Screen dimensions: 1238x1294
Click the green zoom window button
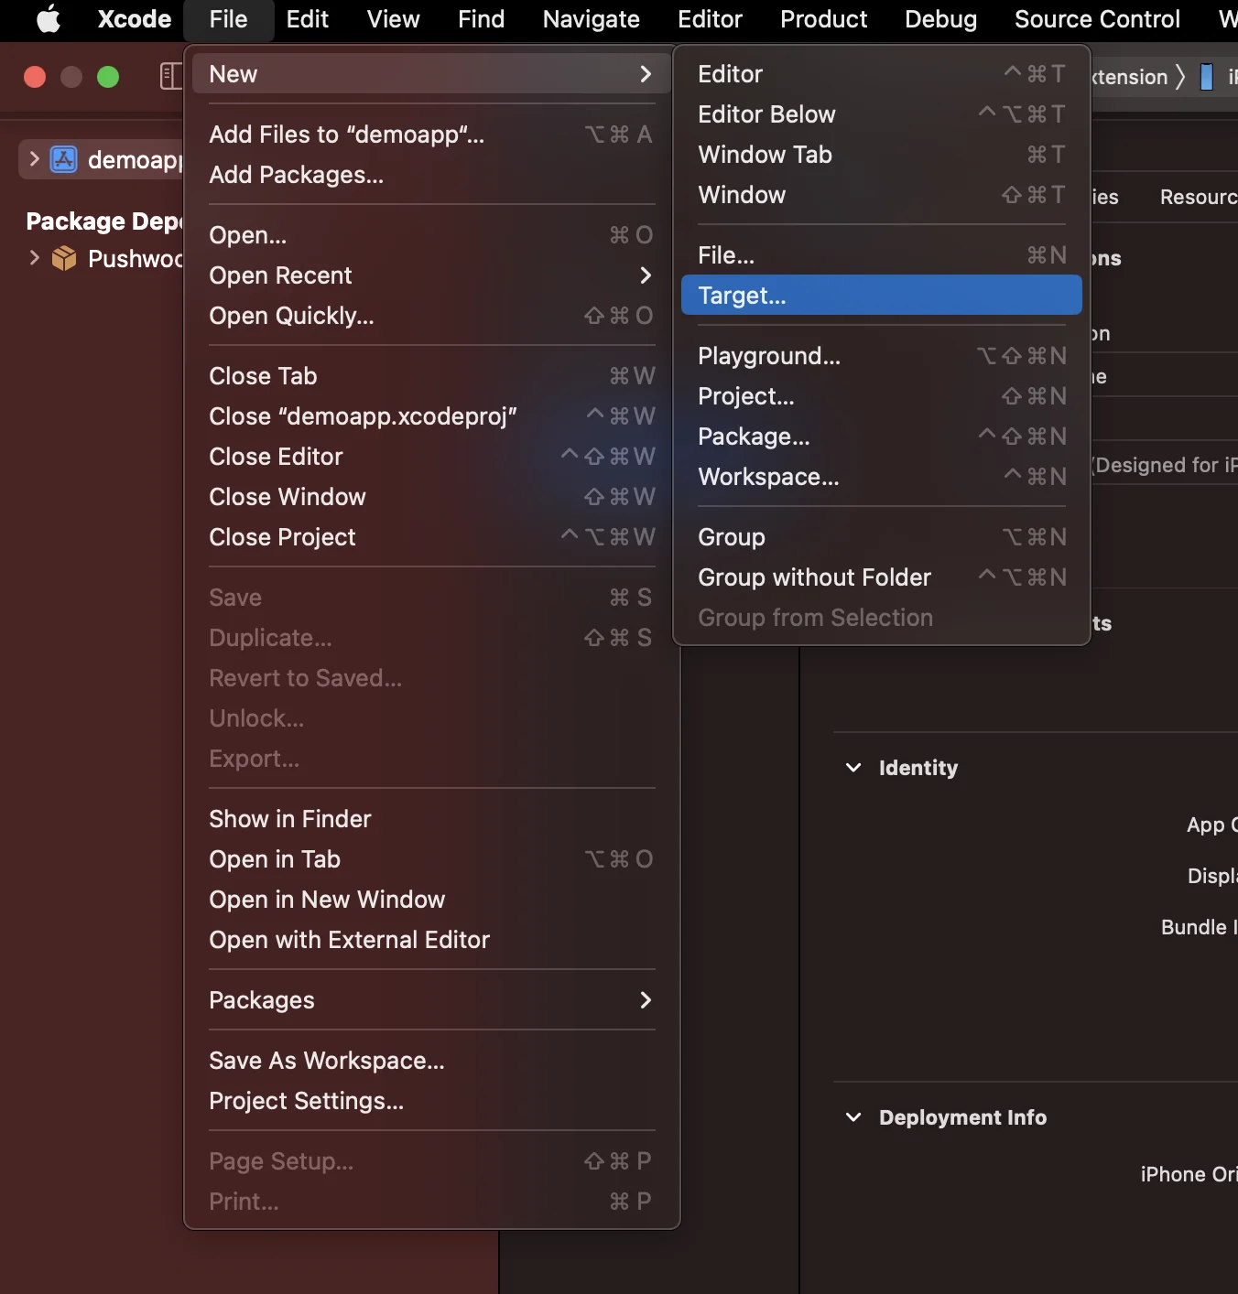click(108, 77)
